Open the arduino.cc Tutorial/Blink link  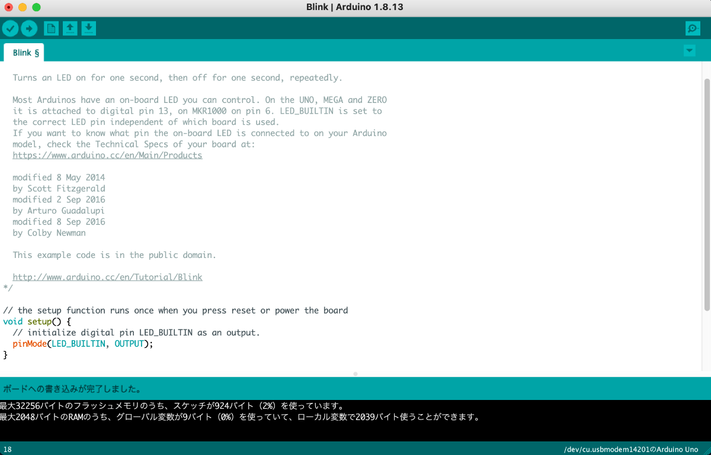pos(107,277)
